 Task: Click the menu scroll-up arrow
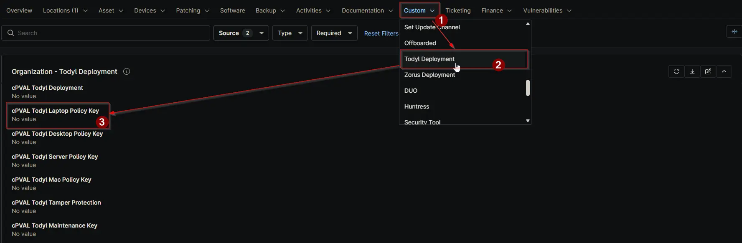pyautogui.click(x=528, y=24)
